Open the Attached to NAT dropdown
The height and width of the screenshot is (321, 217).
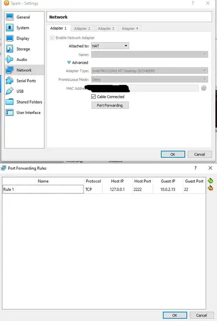pos(110,46)
